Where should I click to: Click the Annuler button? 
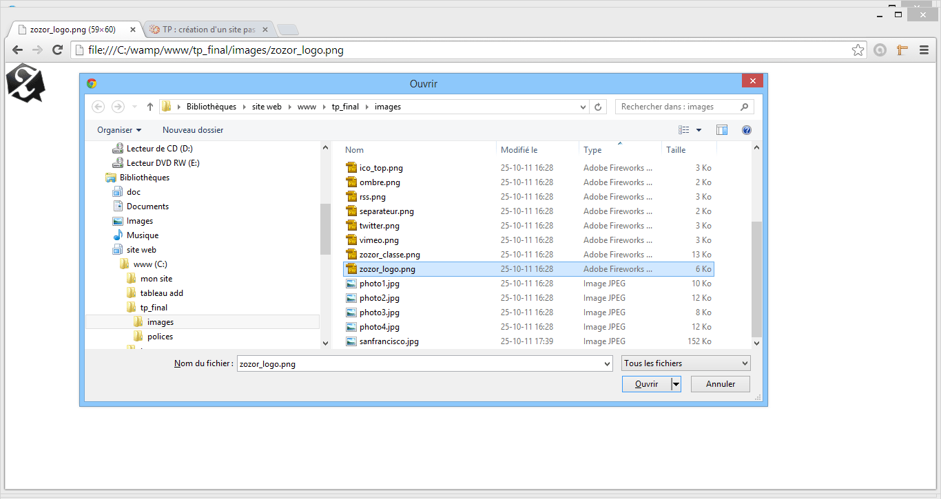720,384
